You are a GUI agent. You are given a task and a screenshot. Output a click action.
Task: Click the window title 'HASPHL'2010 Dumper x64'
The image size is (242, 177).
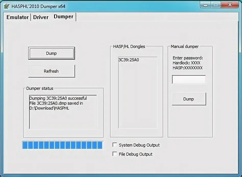[x=38, y=6]
